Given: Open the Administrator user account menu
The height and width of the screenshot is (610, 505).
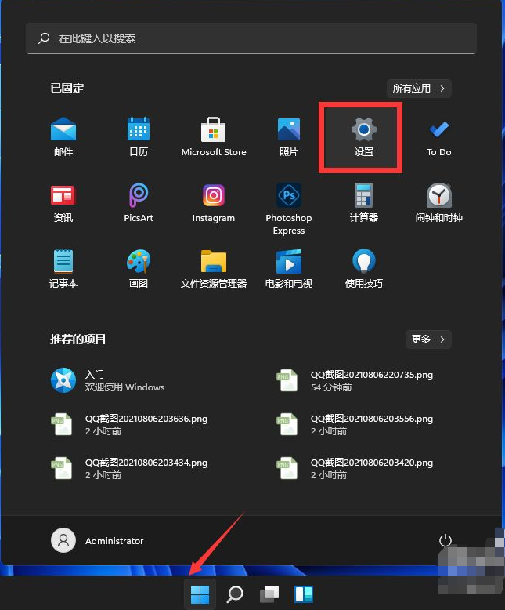Looking at the screenshot, I should (x=97, y=541).
